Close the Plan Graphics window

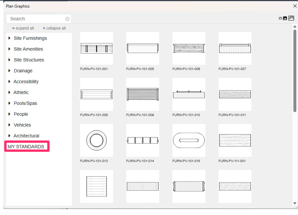295,6
